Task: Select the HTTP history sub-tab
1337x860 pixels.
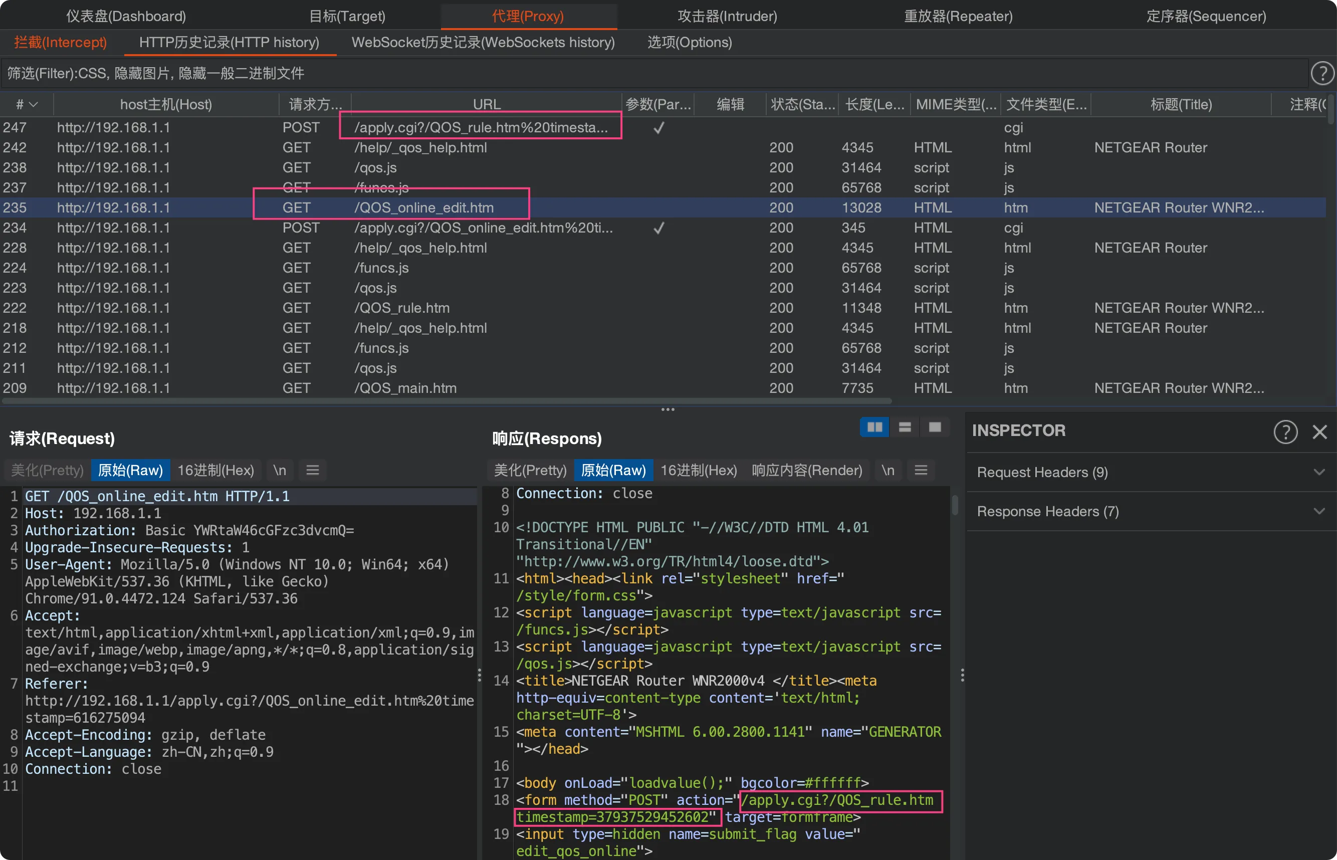Action: pos(230,43)
